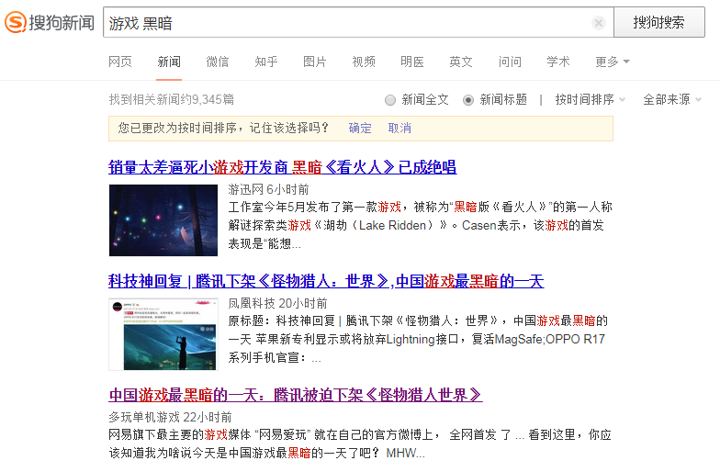720x472 pixels.
Task: Open the 《看火人》已成绝唱 article headline
Action: point(283,167)
